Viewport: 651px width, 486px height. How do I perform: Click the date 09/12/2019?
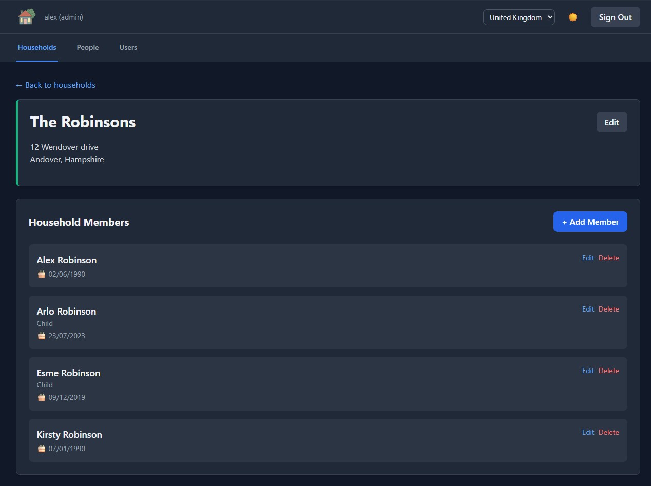67,397
